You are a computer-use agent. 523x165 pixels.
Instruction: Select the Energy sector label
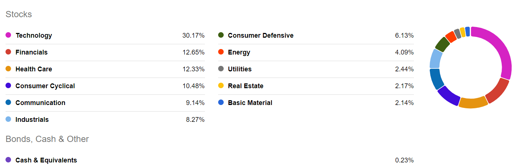click(x=239, y=52)
